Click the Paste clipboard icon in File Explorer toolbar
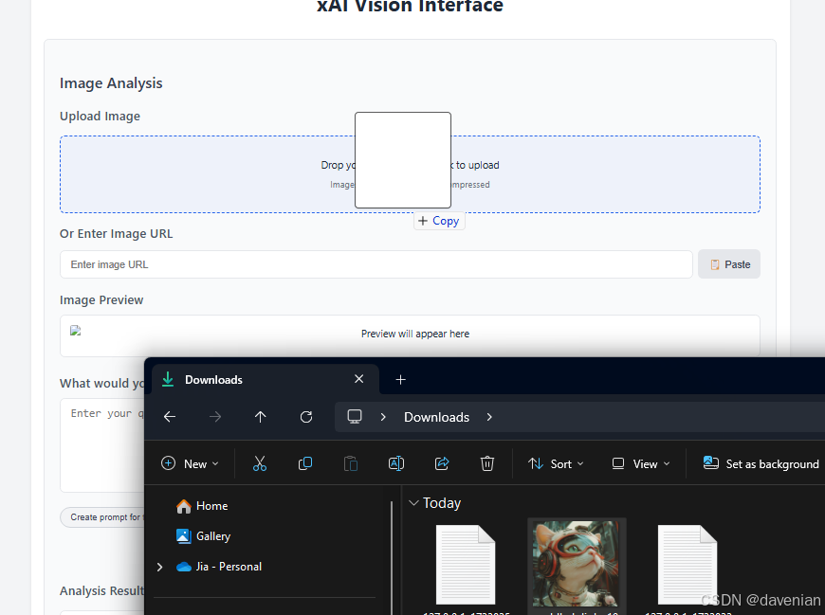This screenshot has height=615, width=825. 351,463
